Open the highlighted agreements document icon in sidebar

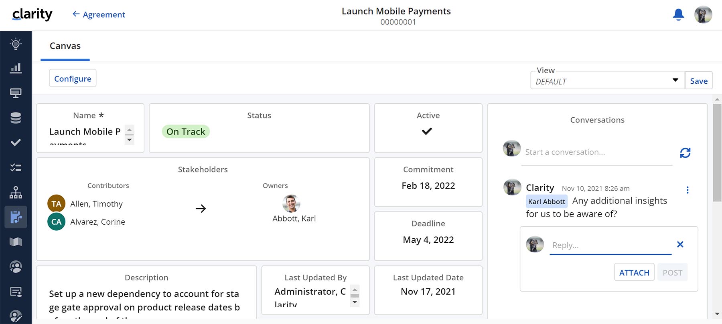tap(16, 217)
